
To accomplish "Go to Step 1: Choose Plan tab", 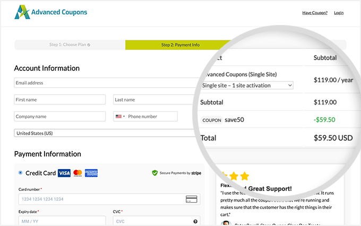I will [x=70, y=45].
